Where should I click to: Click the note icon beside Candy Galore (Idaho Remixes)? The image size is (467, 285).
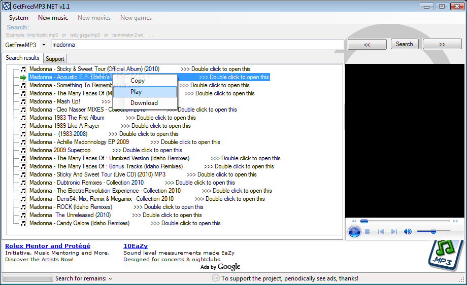point(23,223)
